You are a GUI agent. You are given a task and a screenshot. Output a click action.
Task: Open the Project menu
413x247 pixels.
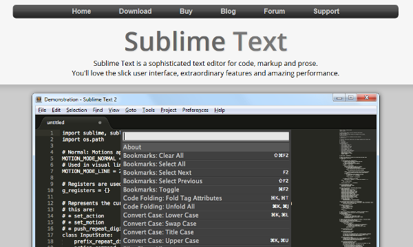click(169, 110)
